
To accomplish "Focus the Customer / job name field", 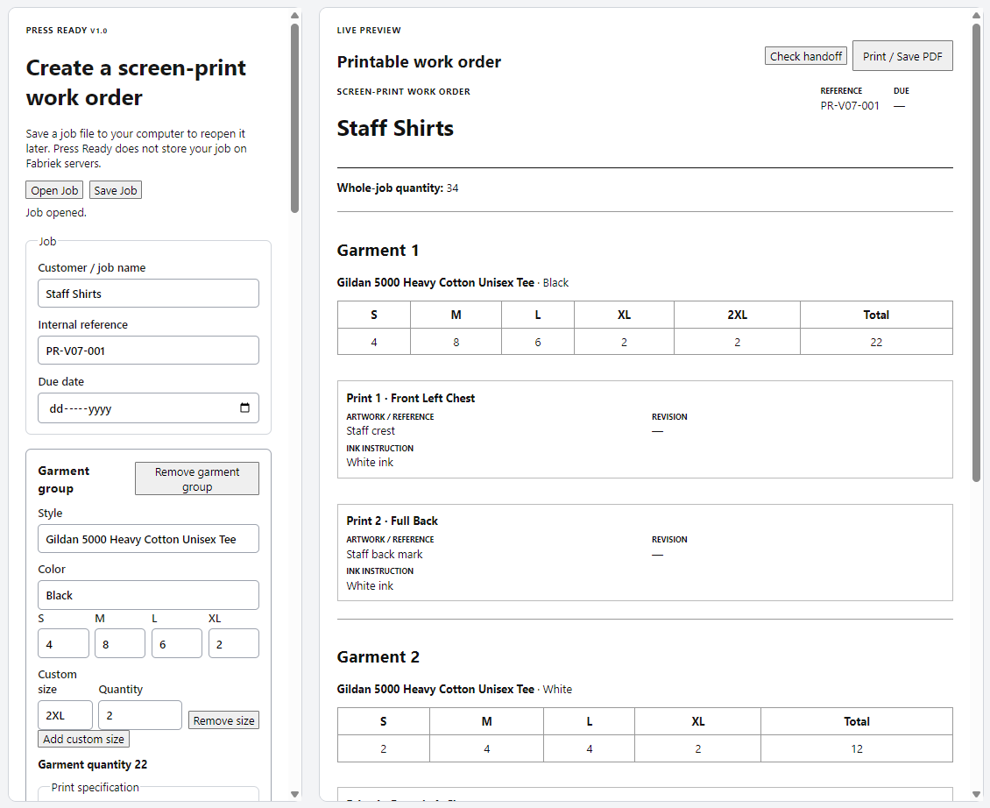I will click(148, 294).
